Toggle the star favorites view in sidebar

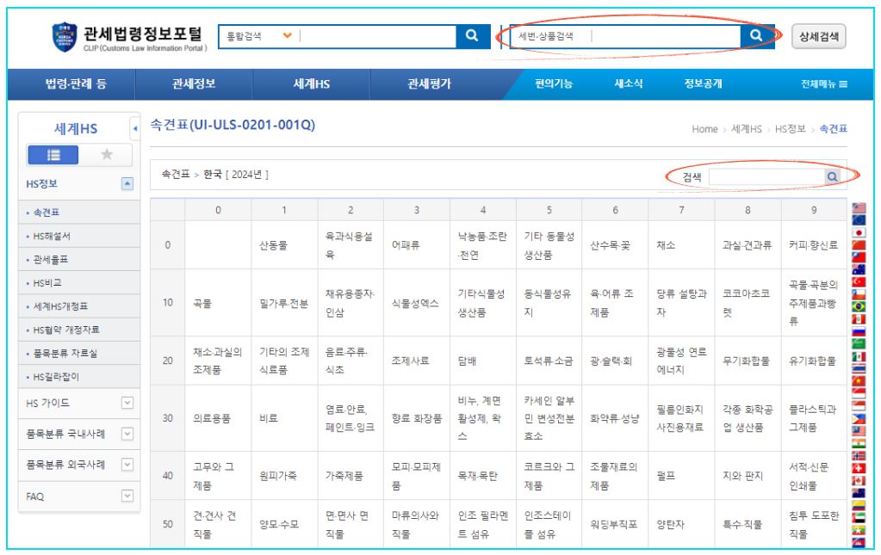pyautogui.click(x=107, y=155)
